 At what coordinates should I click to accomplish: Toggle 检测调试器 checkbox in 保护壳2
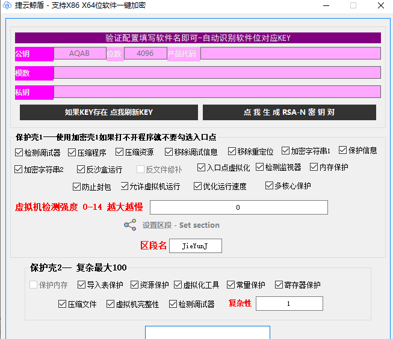(173, 304)
